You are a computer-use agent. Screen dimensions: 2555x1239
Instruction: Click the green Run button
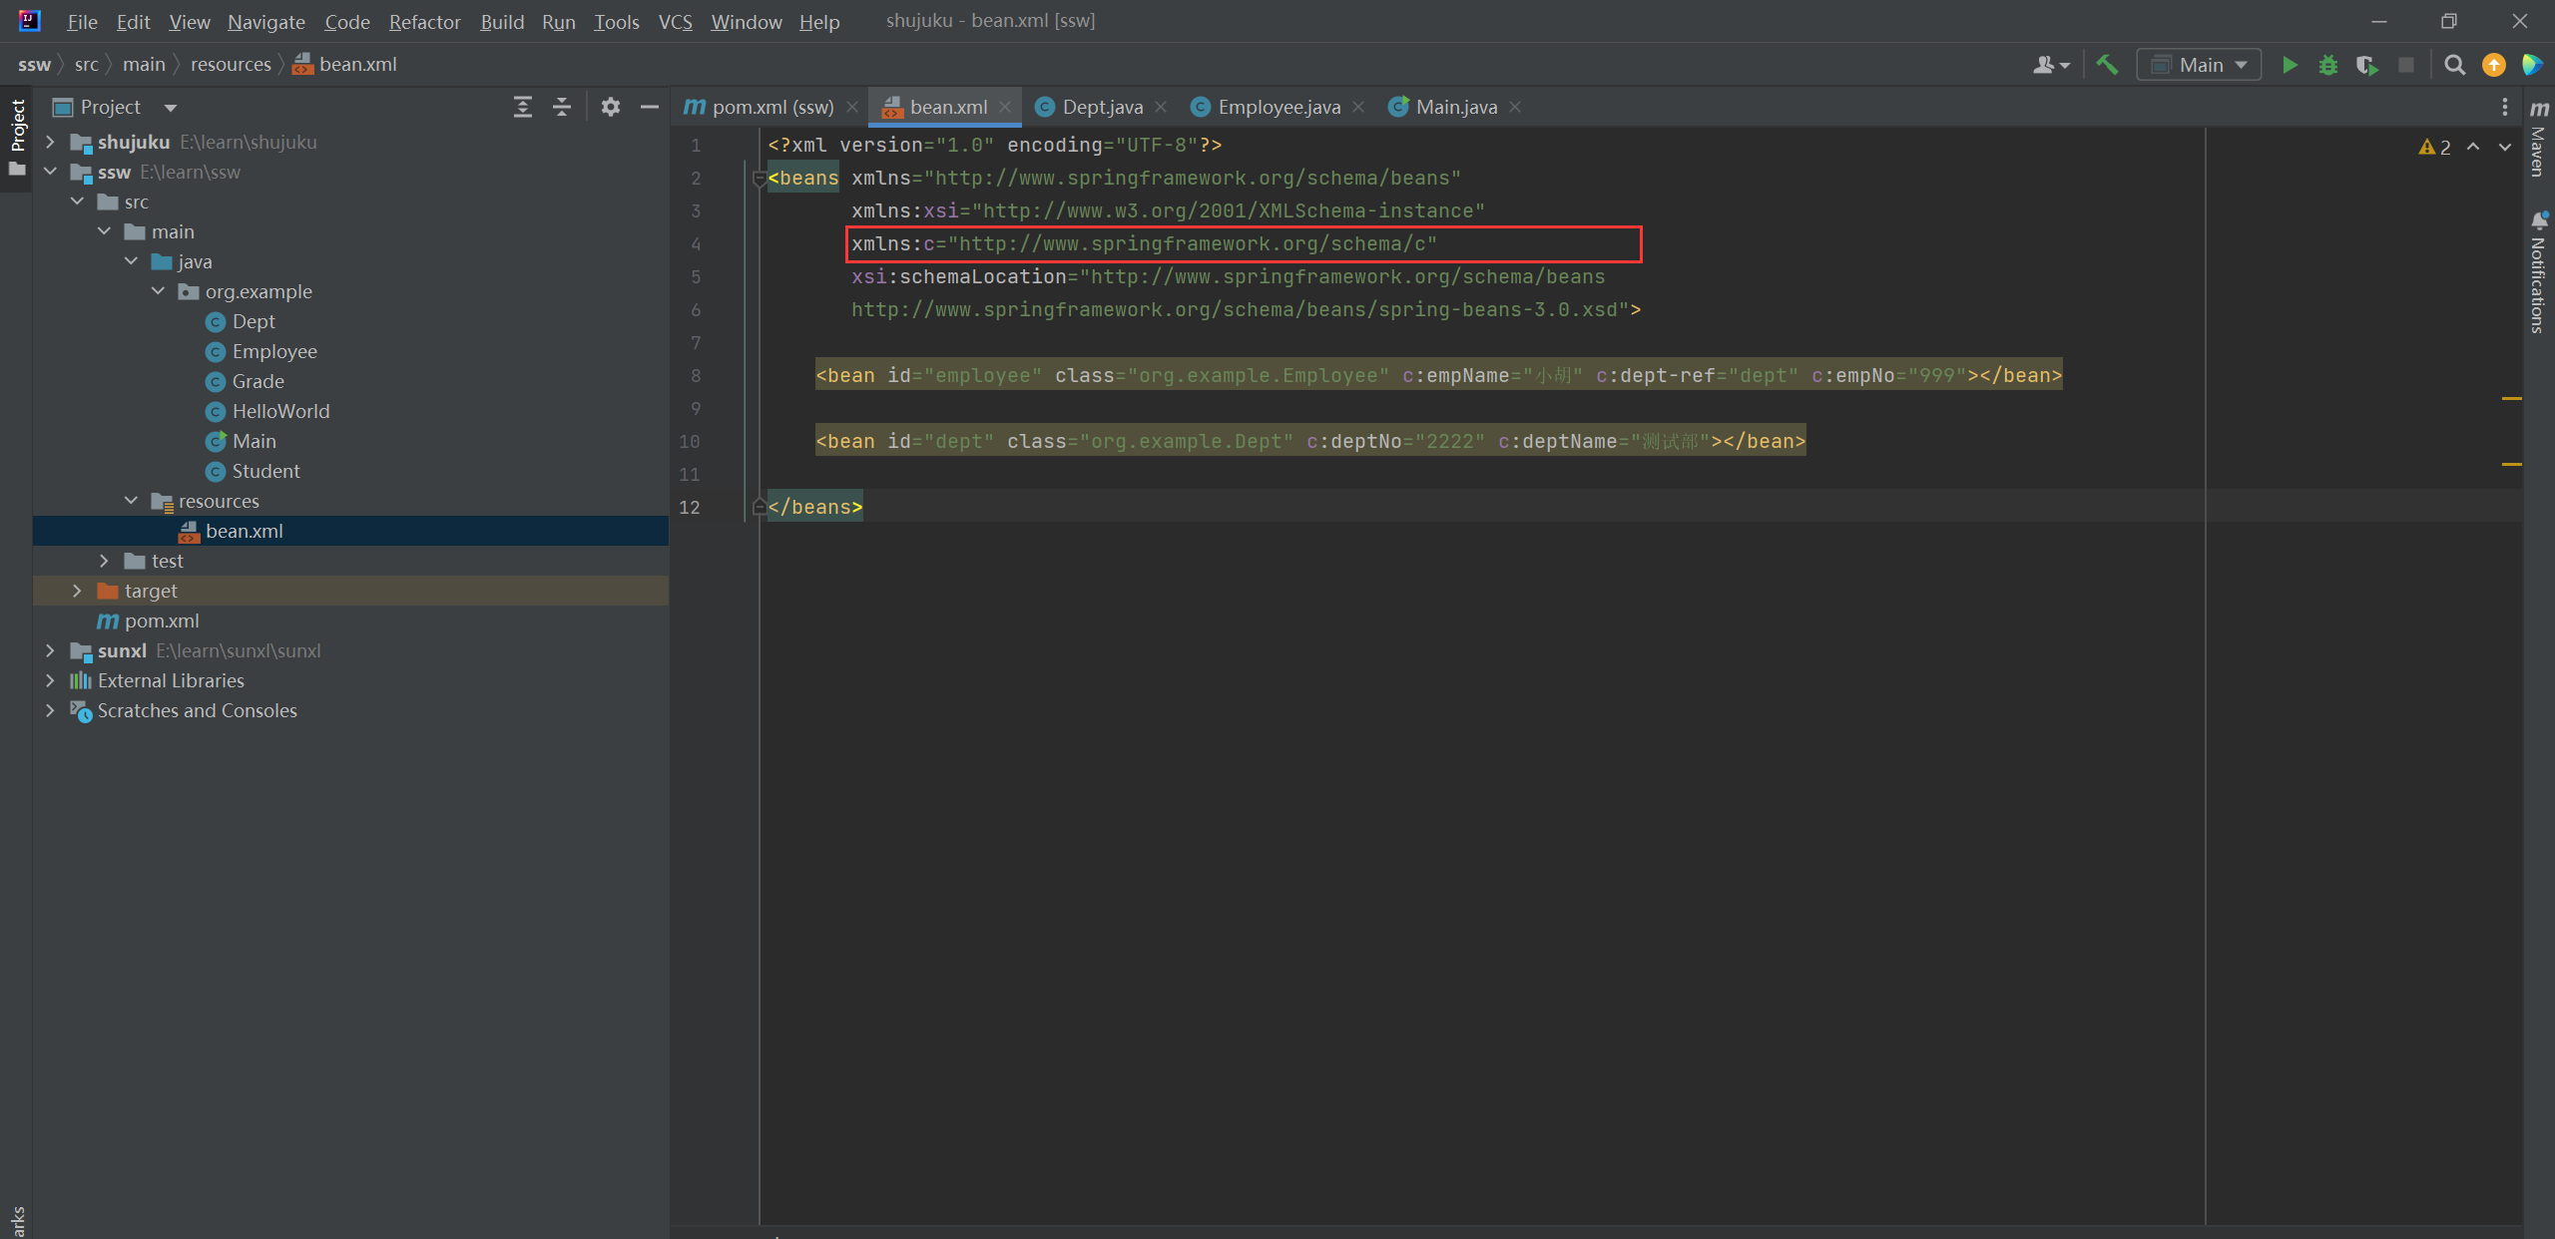point(2290,65)
